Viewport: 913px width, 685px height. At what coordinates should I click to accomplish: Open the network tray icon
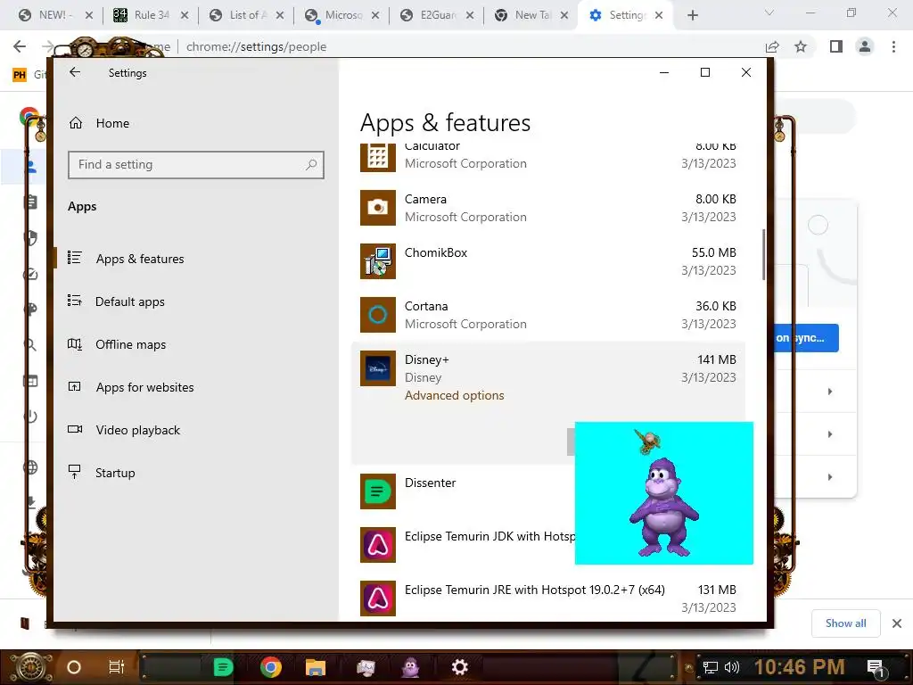coord(711,667)
